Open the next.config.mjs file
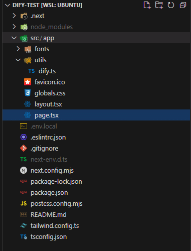The width and height of the screenshot is (191, 251). (52, 171)
